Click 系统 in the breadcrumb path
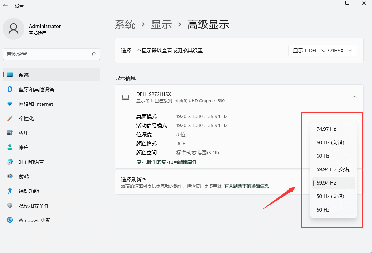This screenshot has width=372, height=253. [x=125, y=24]
